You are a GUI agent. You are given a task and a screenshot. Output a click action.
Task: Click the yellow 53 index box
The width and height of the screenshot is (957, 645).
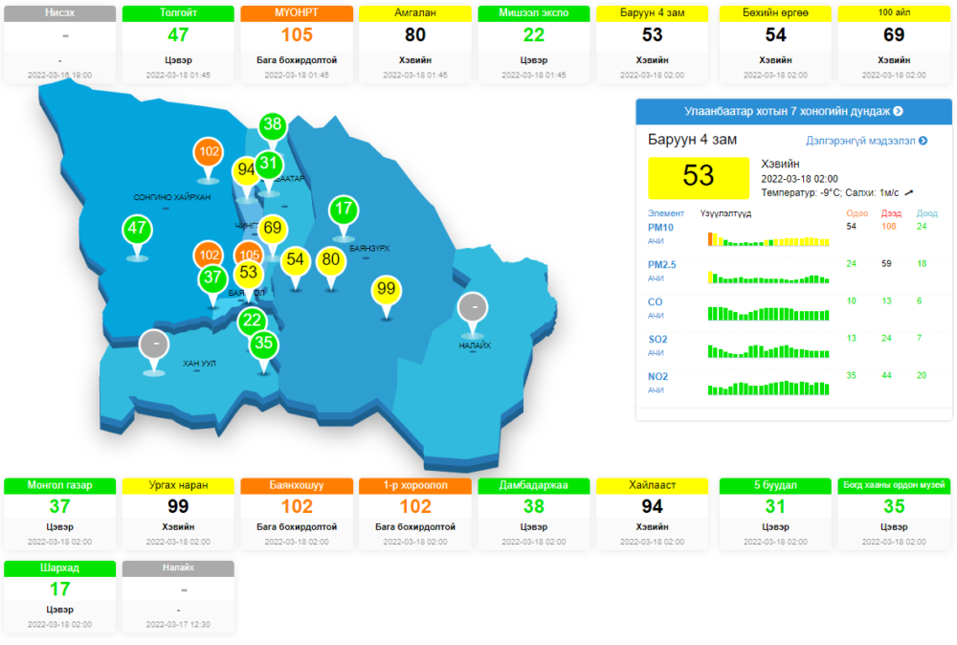pos(699,177)
